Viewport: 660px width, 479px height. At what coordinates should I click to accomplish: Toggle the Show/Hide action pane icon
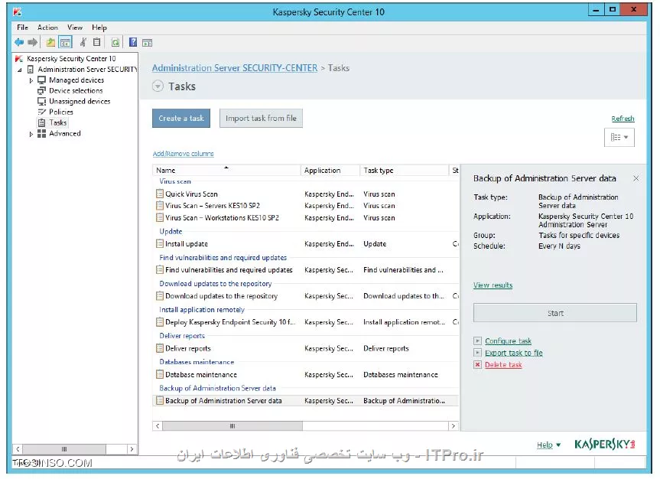tap(147, 43)
